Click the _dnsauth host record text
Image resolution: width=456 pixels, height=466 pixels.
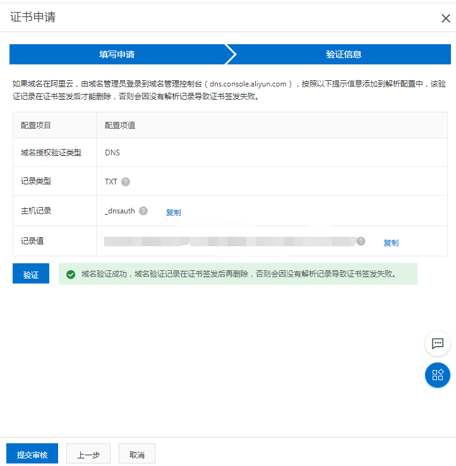coord(120,211)
